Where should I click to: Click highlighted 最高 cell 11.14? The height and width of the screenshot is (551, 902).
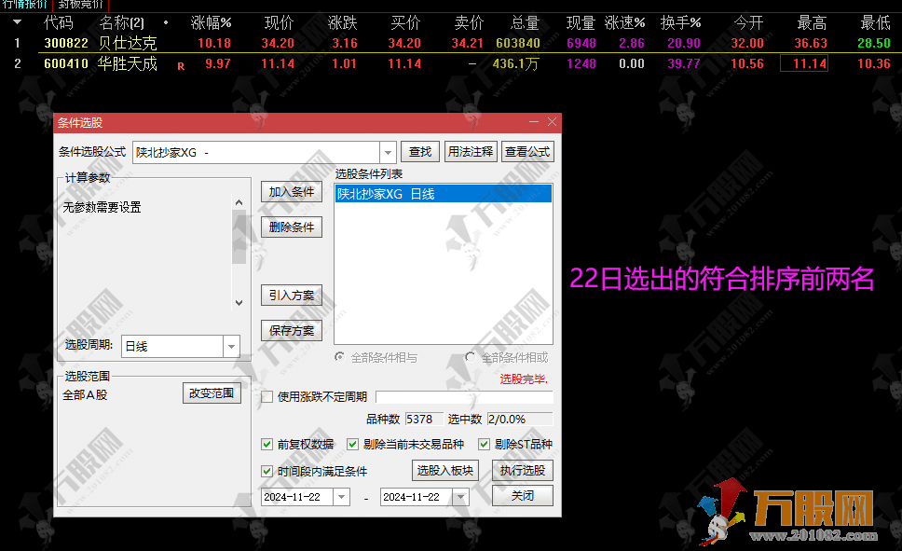click(803, 63)
